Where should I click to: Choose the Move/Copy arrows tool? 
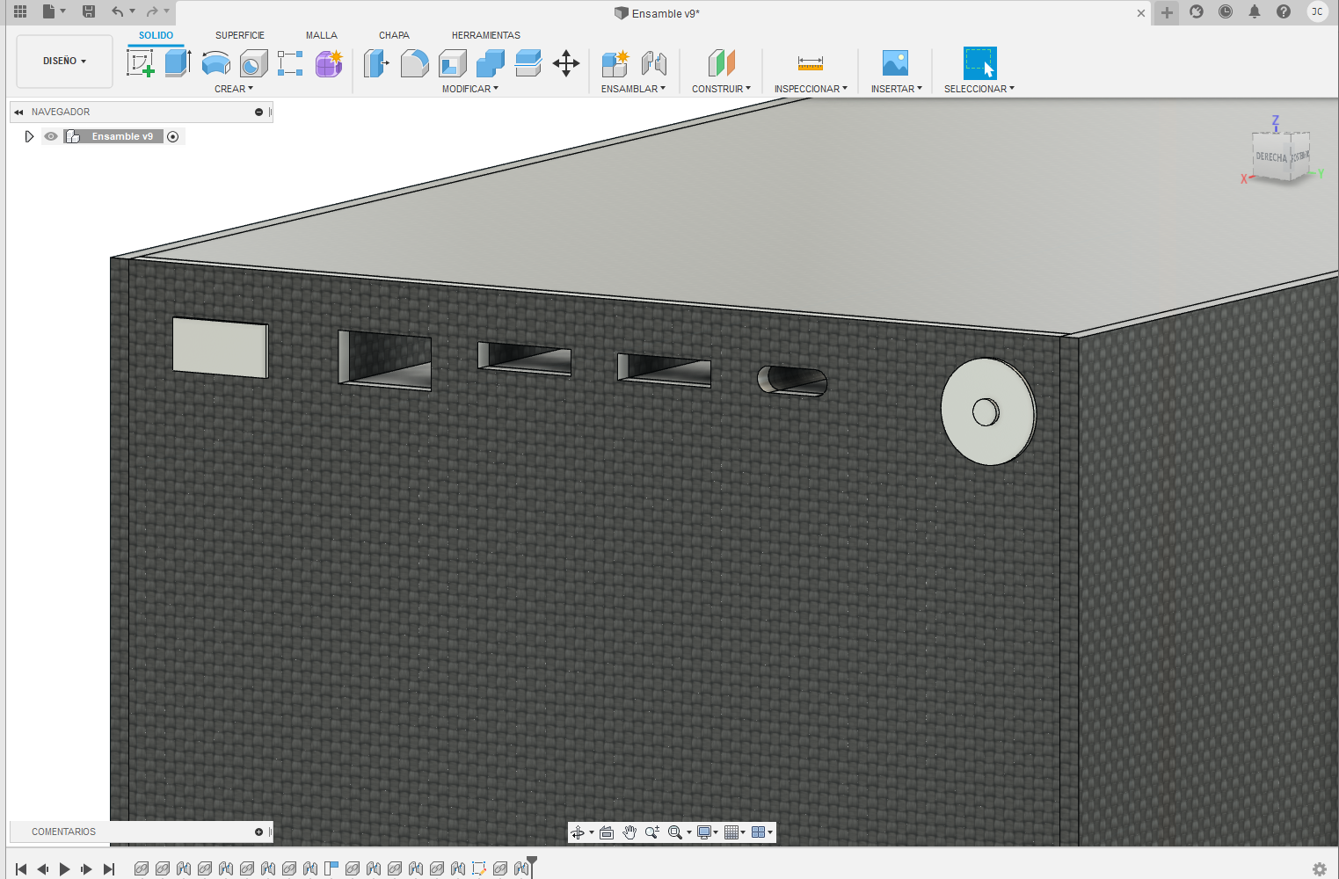coord(566,63)
